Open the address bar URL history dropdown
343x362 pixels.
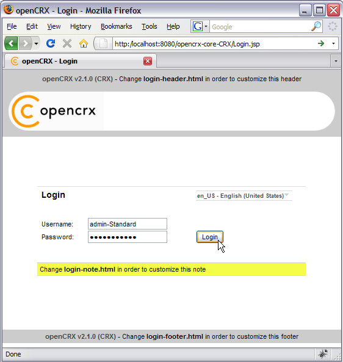point(333,43)
